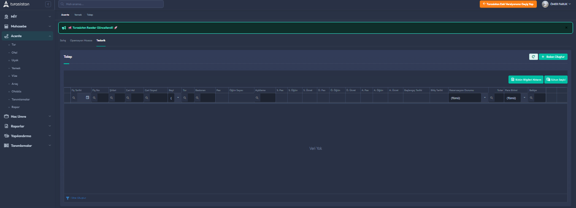This screenshot has width=576, height=208.
Task: Dismiss the Turasistan Reader update banner
Action: pos(566,28)
